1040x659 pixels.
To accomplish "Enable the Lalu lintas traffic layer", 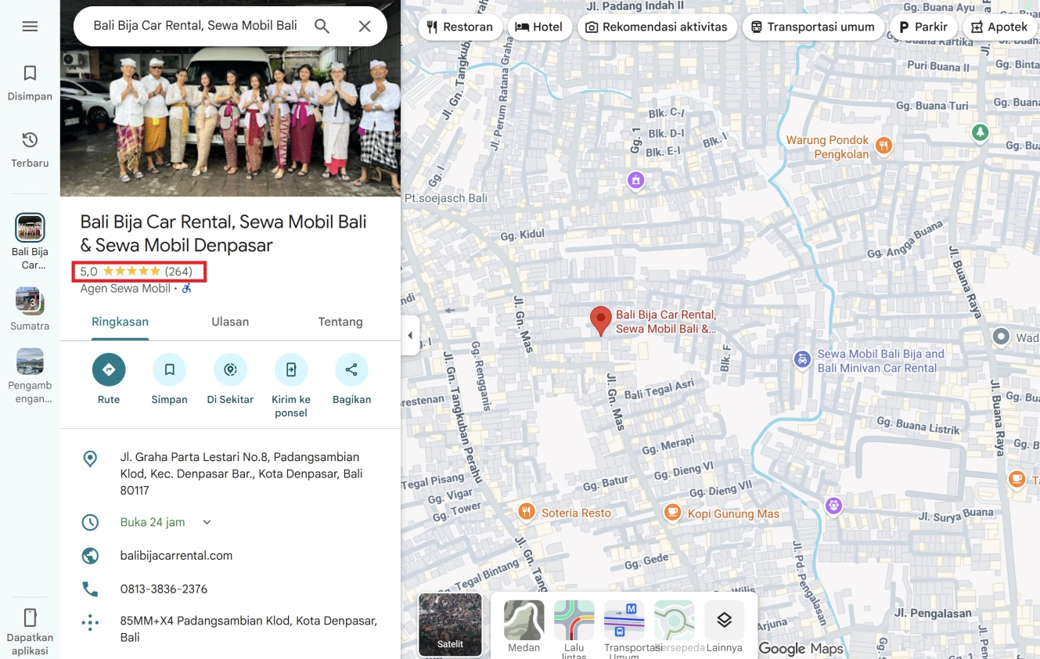I will (x=574, y=621).
